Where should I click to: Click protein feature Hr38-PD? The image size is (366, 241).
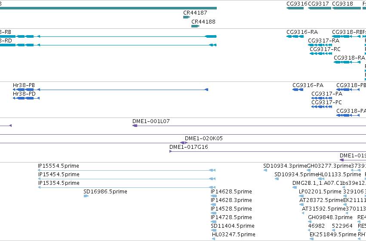[26, 98]
